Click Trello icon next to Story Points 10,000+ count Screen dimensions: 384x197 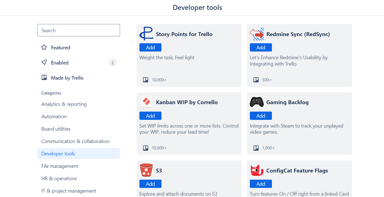pos(146,80)
